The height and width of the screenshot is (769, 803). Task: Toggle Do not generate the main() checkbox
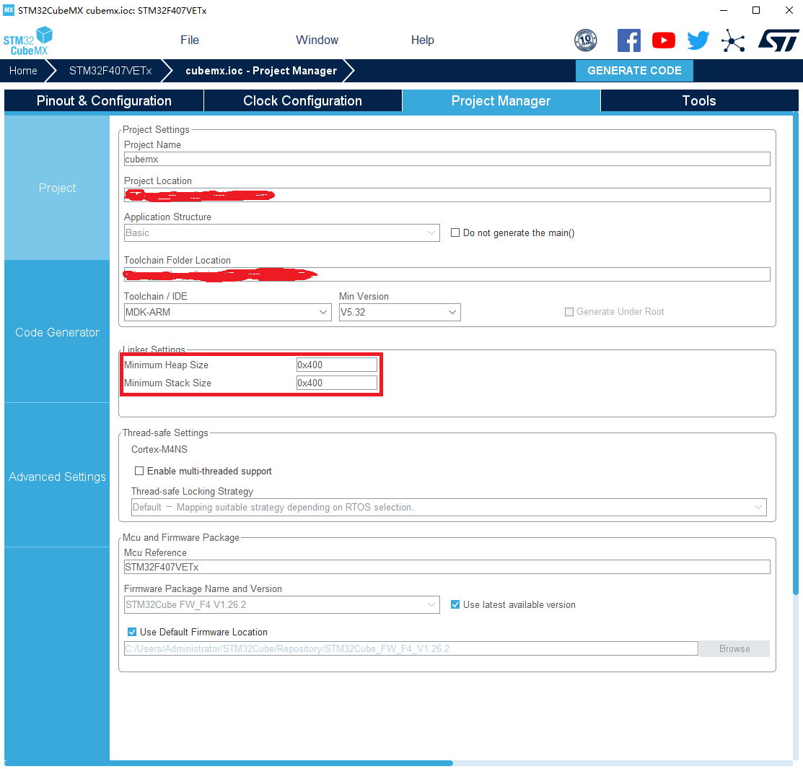click(455, 233)
